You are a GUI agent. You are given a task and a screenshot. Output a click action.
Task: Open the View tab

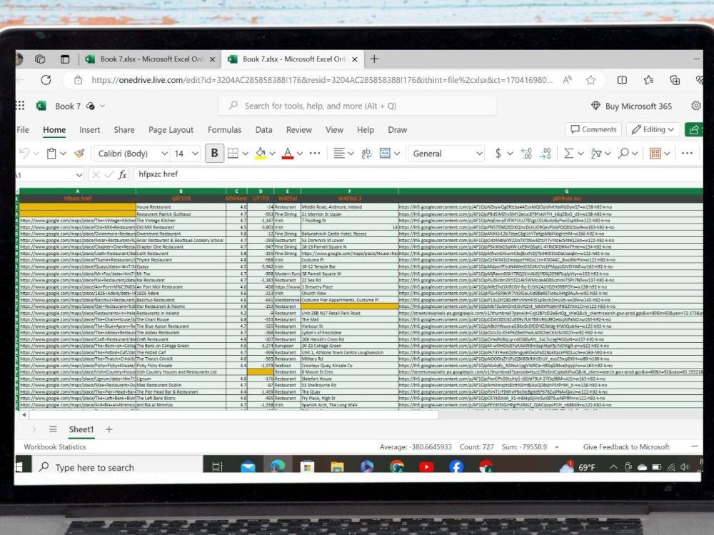tap(334, 130)
